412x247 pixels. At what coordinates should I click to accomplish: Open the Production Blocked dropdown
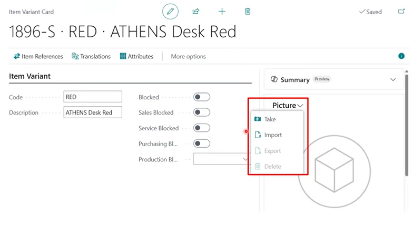click(221, 159)
